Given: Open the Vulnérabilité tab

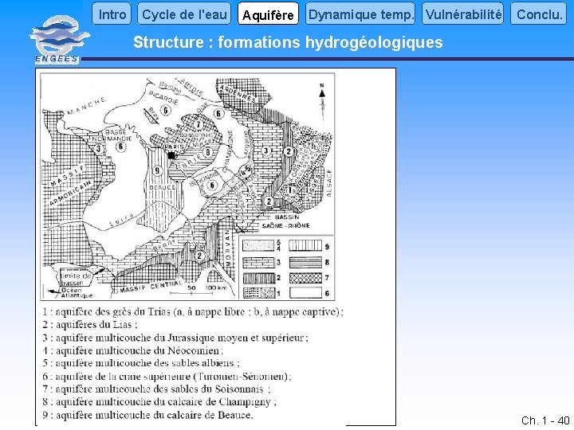Looking at the screenshot, I should (462, 14).
